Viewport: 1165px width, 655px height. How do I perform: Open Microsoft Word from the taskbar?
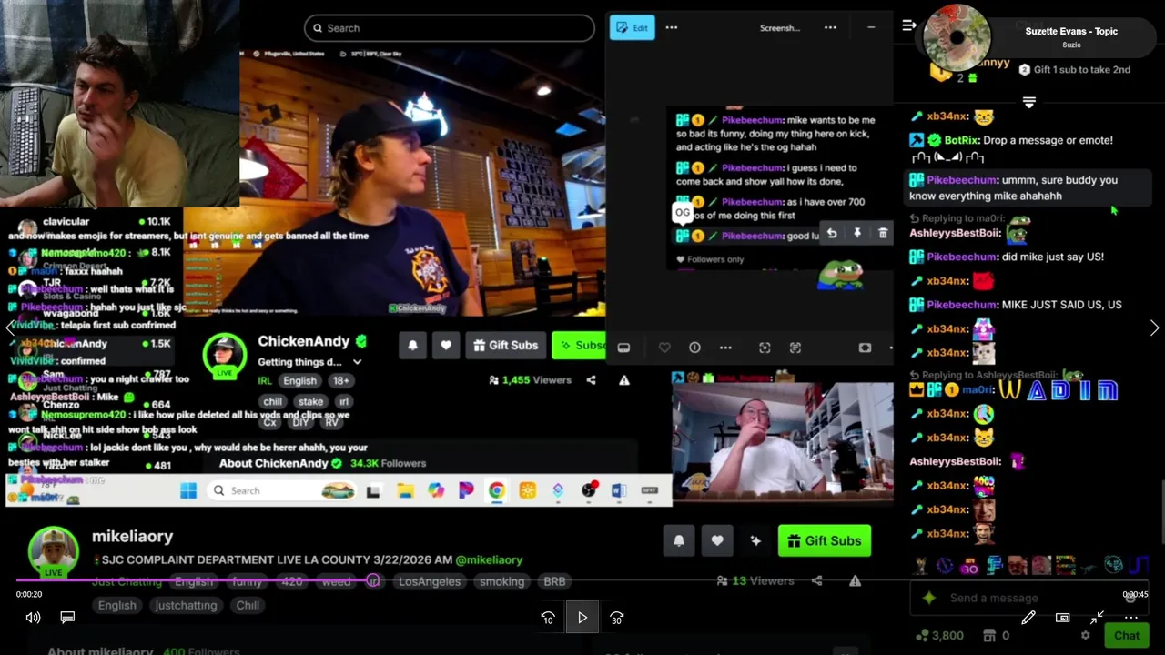coord(619,490)
